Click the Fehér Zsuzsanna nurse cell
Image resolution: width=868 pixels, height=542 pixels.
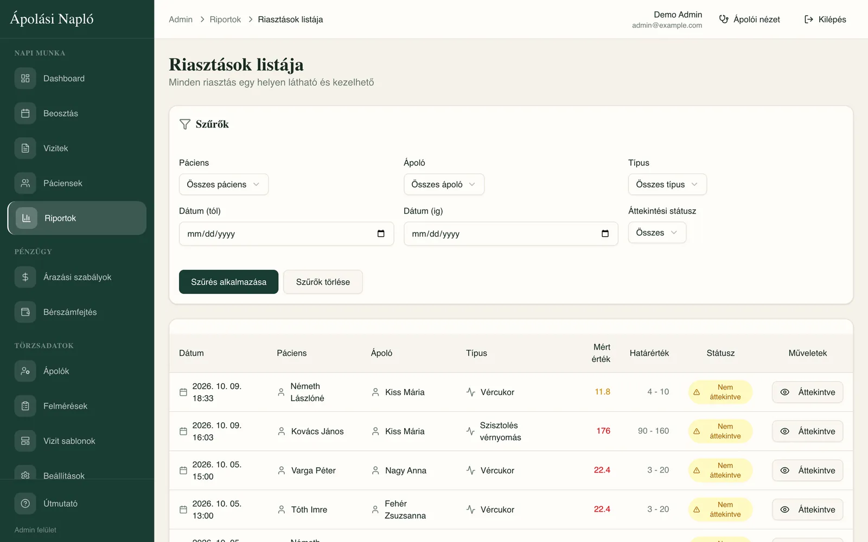[x=405, y=509]
